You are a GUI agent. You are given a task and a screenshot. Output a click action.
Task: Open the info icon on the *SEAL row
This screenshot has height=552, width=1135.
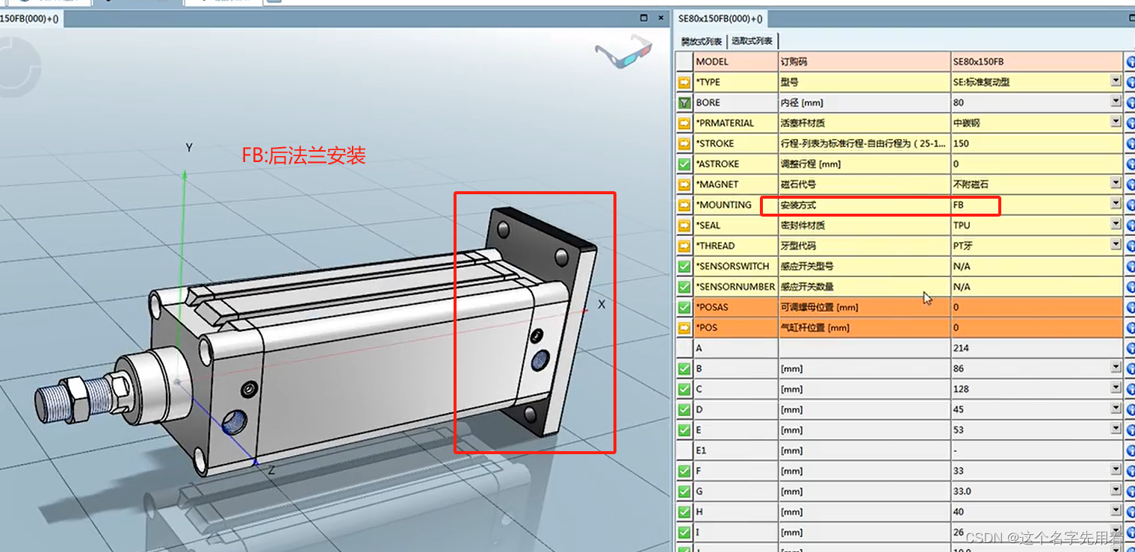pos(1130,225)
